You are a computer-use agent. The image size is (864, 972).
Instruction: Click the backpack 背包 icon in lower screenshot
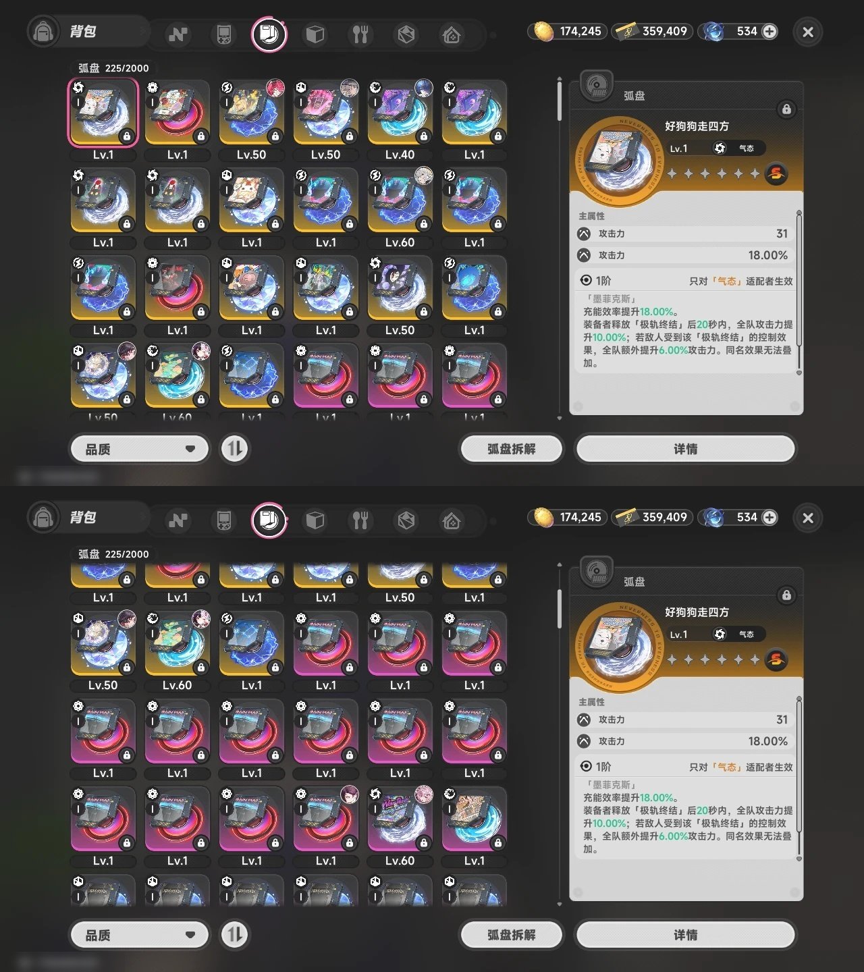(x=43, y=518)
